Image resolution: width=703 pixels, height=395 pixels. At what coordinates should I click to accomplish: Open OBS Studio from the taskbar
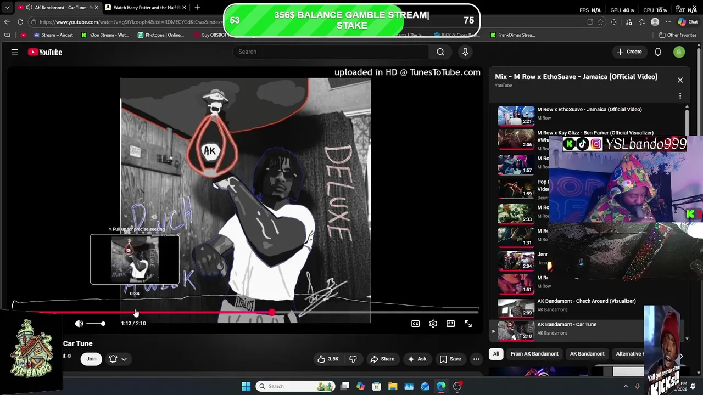tap(457, 386)
